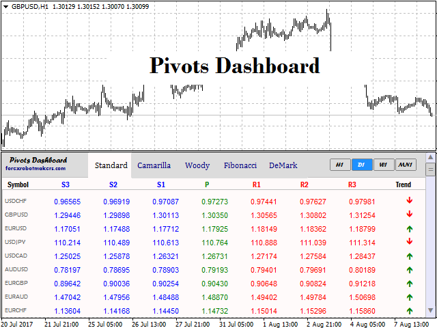Switch to H1 timeframe button
Viewport: 437px width, 328px height.
point(339,165)
